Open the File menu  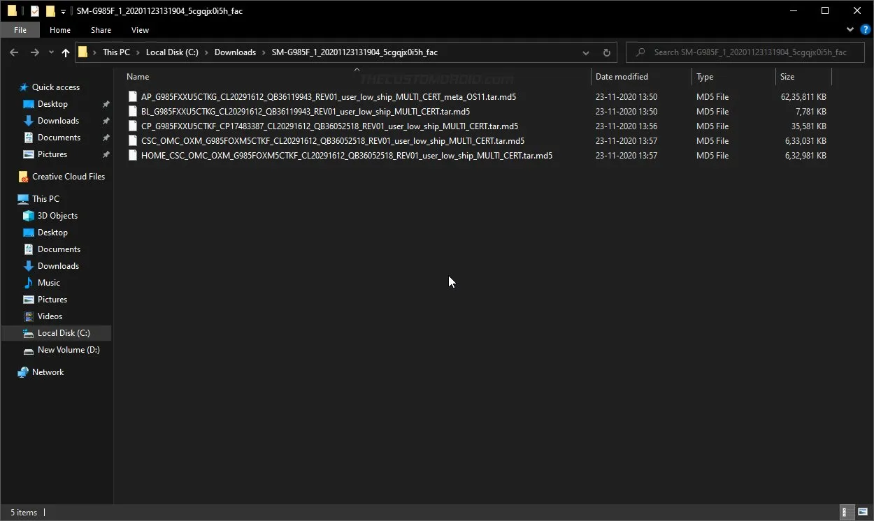(x=20, y=30)
